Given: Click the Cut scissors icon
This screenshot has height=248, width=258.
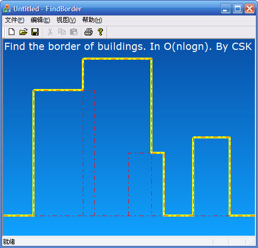Looking at the screenshot, I should click(x=50, y=32).
